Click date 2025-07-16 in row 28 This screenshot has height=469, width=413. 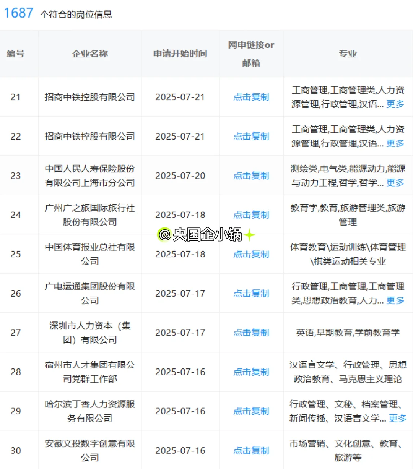click(180, 372)
